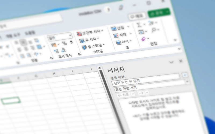This screenshot has height=134, width=215.
Task: Open the 도움말 ribbon tab
Action: [30, 33]
